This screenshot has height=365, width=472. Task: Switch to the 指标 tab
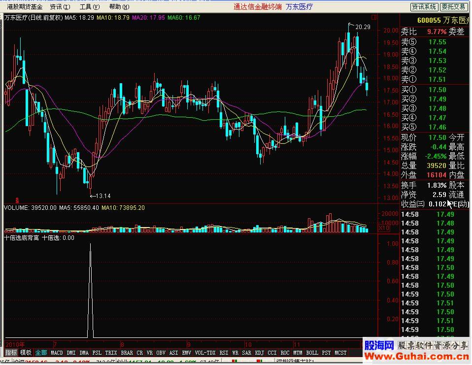[x=11, y=352]
